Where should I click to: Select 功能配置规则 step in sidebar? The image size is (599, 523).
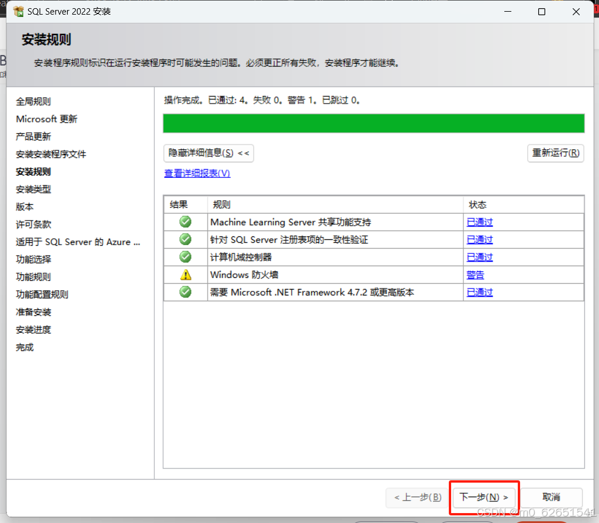tap(42, 294)
